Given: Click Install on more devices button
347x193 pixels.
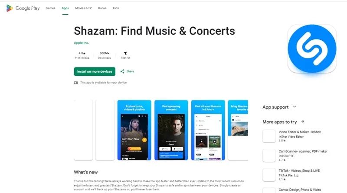Looking at the screenshot, I should click(x=94, y=71).
